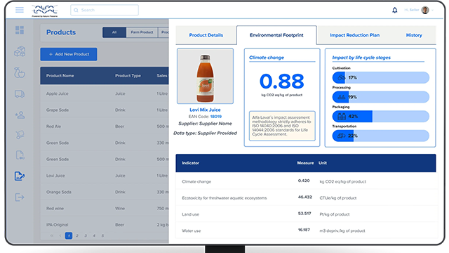Select Environmental Footprint tab
The height and width of the screenshot is (253, 449).
click(x=276, y=35)
